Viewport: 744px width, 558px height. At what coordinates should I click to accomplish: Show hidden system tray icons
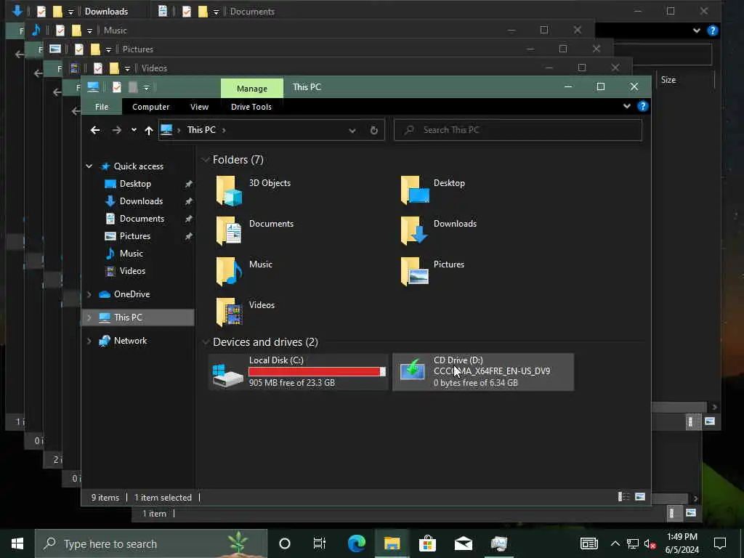click(x=615, y=543)
